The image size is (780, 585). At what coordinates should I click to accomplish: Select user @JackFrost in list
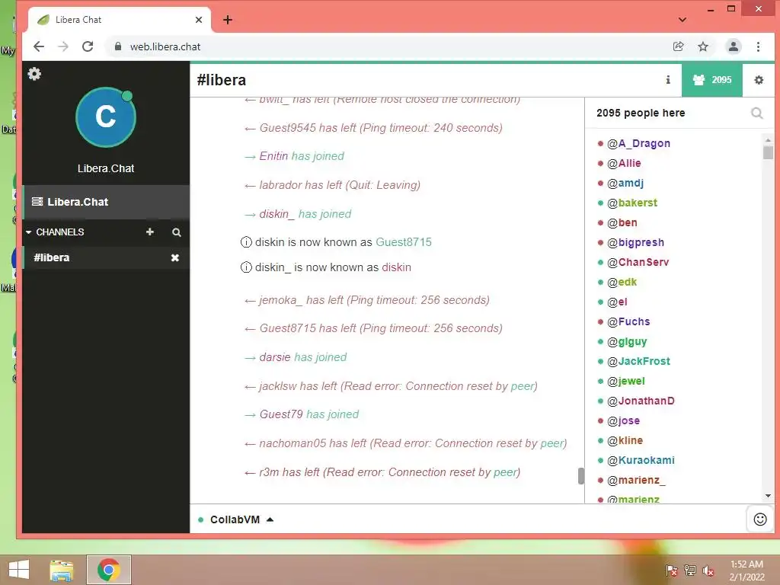[638, 361]
